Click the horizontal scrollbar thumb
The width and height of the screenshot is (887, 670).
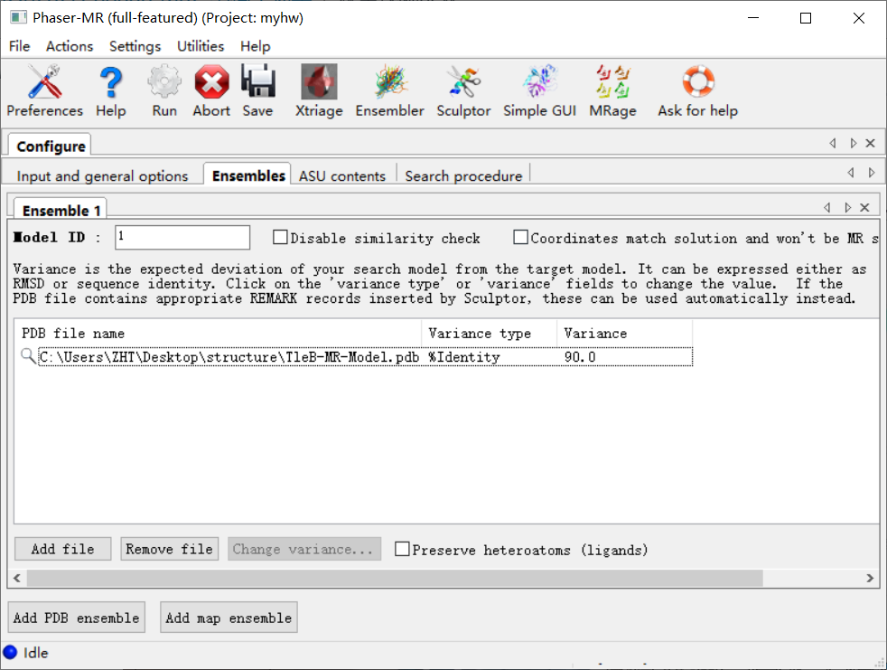tap(395, 579)
